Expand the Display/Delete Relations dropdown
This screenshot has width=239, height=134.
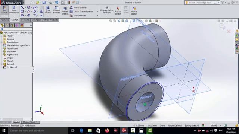coord(107,16)
